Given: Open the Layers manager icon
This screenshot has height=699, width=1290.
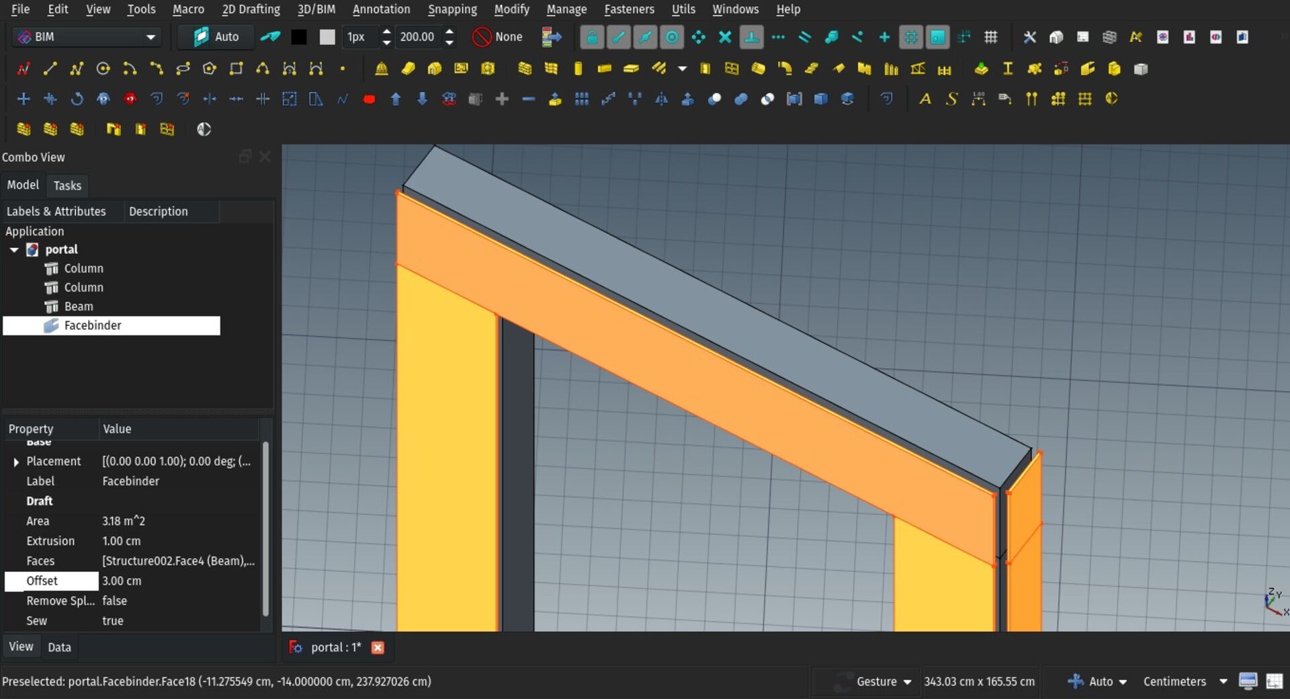Looking at the screenshot, I should [1109, 37].
